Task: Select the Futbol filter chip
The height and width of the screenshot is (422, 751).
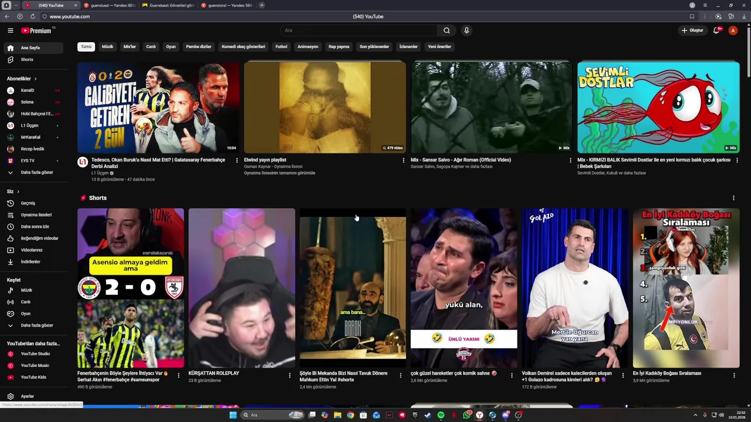Action: pos(282,47)
